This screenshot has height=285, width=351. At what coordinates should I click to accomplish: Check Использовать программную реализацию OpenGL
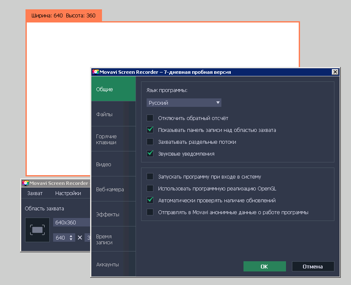click(x=150, y=188)
